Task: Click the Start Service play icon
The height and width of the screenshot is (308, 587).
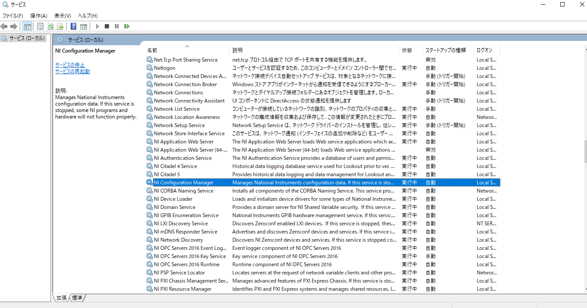Action: tap(97, 26)
